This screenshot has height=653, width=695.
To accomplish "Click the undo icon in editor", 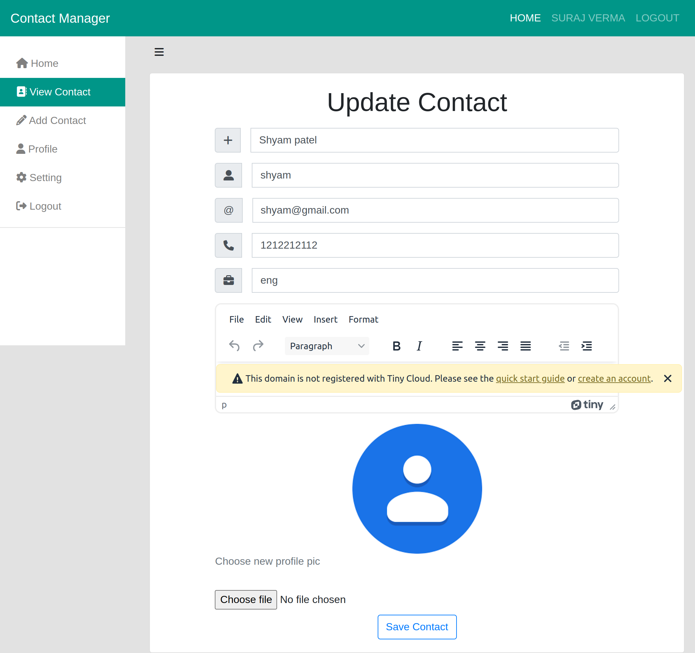I will pos(234,346).
